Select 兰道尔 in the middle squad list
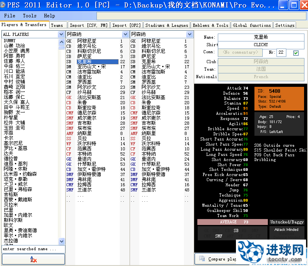Viewport: 308px width, 266px height. pos(84,189)
